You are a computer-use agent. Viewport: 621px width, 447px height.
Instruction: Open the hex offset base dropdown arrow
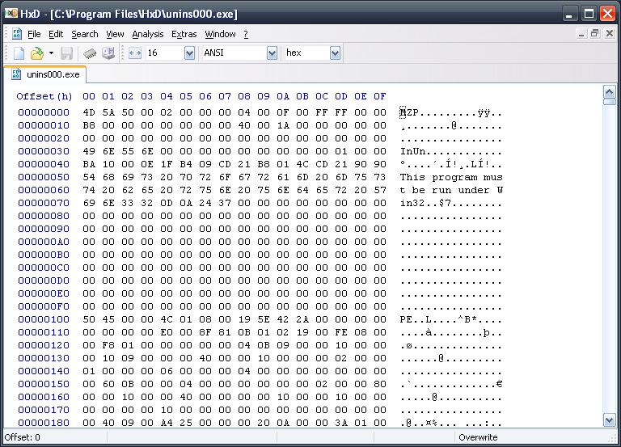coord(335,53)
